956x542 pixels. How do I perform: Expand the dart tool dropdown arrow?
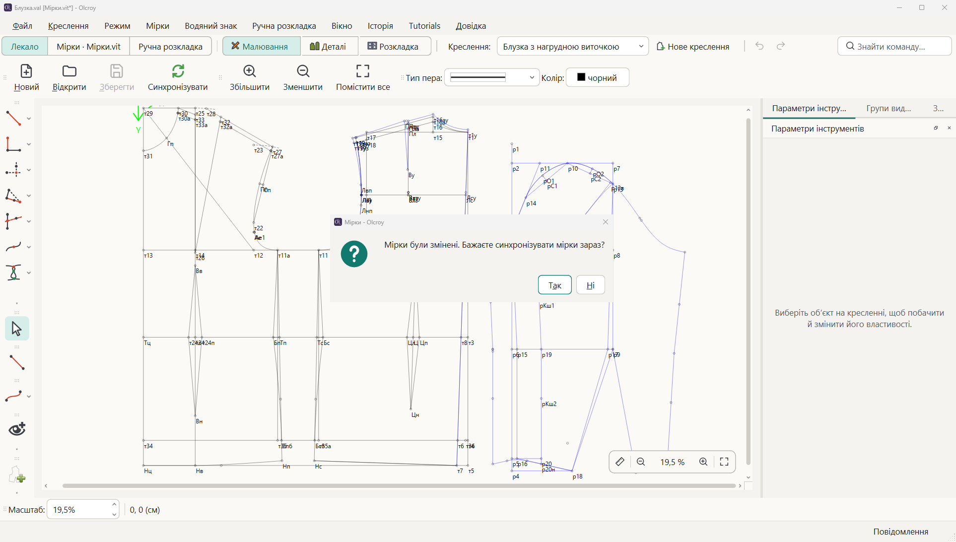click(x=29, y=273)
